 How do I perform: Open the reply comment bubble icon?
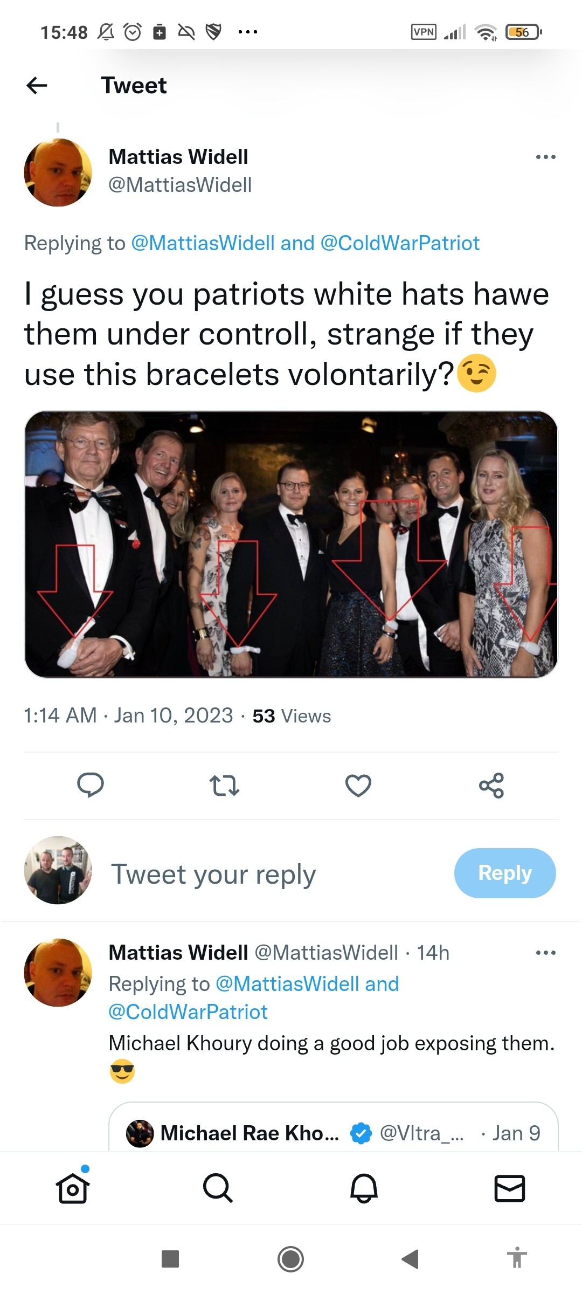pos(91,785)
